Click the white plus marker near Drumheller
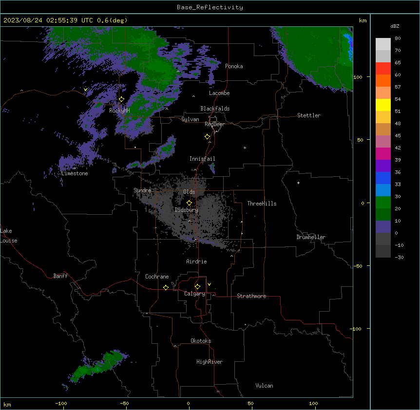 [x=298, y=183]
